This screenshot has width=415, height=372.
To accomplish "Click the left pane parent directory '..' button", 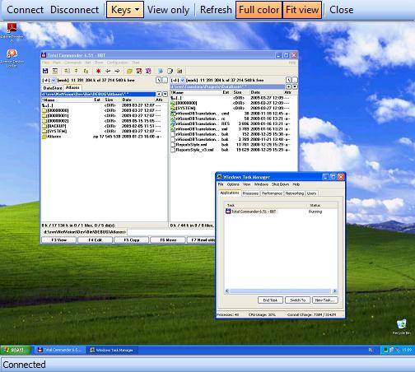I will pos(165,80).
